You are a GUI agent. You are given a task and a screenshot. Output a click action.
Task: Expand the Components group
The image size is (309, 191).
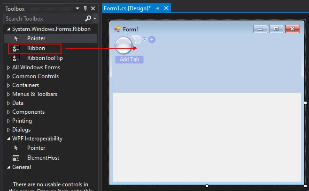point(8,112)
